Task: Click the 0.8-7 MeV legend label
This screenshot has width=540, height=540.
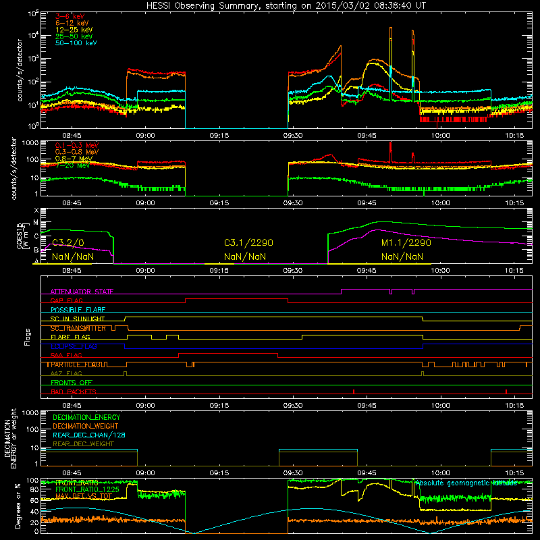Action: (x=74, y=159)
